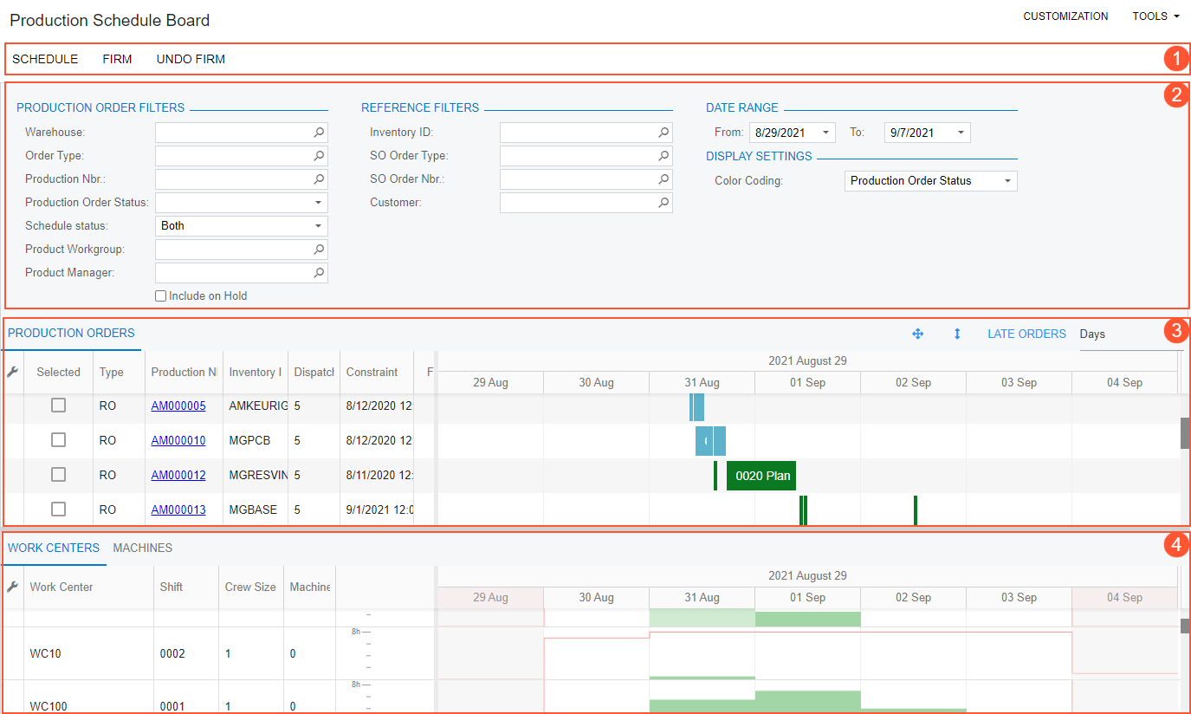Click the four-arrow fit icon above Gantt
The image size is (1191, 714).
(918, 334)
